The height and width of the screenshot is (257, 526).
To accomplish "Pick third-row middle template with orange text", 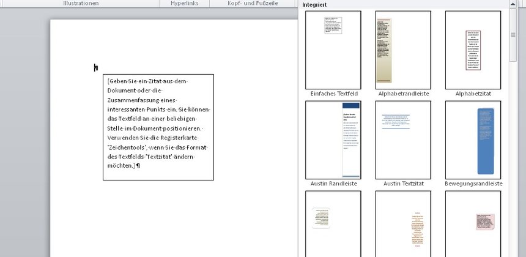I will (403, 223).
